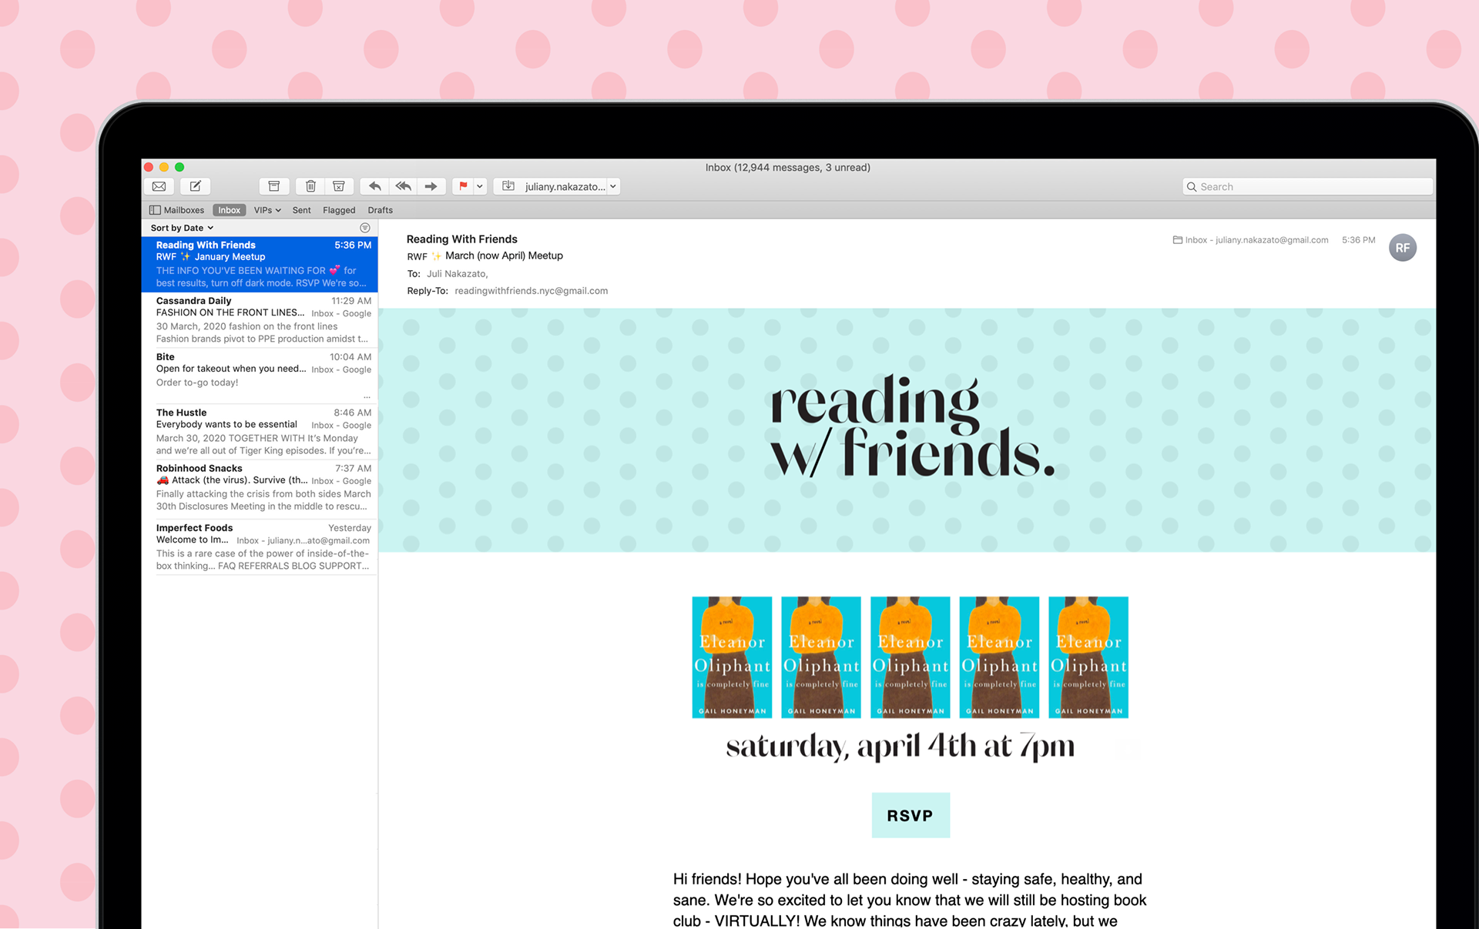Expand the VIPs dropdown
The height and width of the screenshot is (929, 1479).
pyautogui.click(x=267, y=210)
